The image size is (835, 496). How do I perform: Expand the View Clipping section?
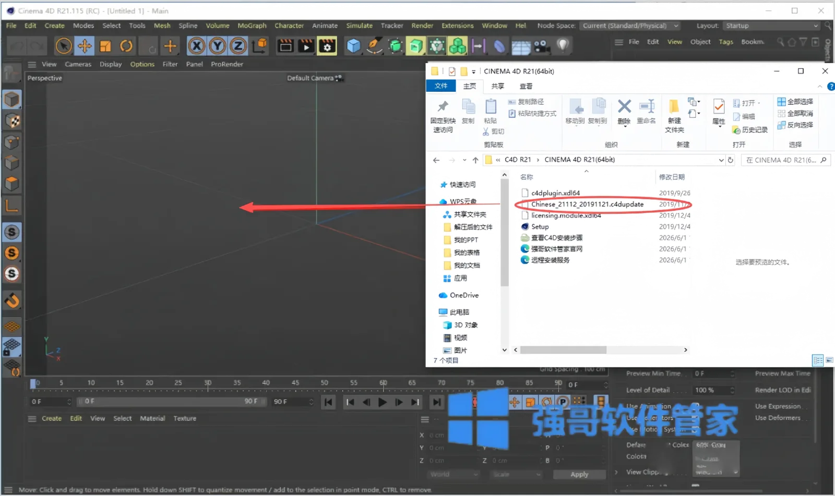coord(616,472)
